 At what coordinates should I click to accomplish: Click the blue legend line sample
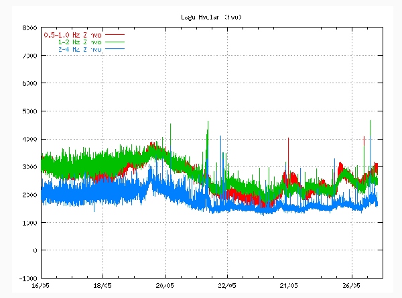tap(115, 49)
